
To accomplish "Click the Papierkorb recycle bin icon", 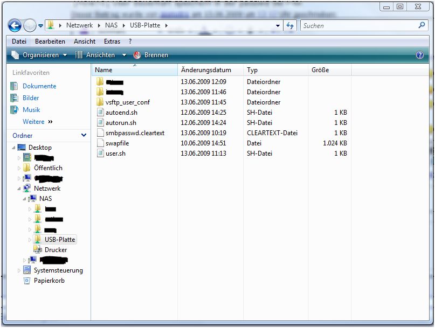I will [27, 281].
